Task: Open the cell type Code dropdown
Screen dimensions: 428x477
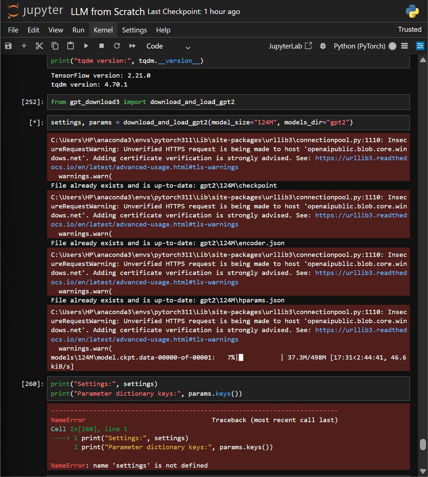Action: click(x=168, y=46)
